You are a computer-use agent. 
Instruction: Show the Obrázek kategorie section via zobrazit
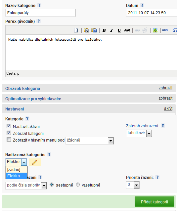click(x=165, y=88)
